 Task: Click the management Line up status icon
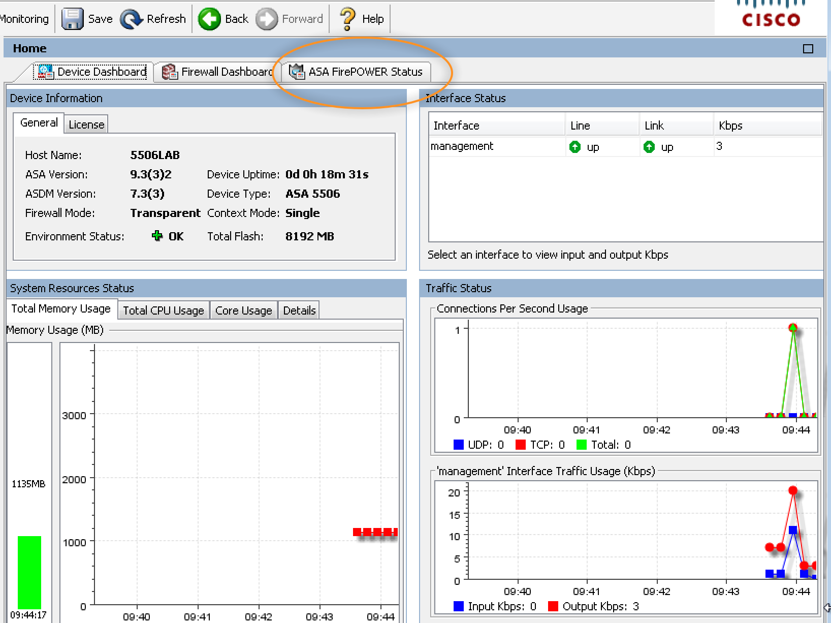[575, 147]
